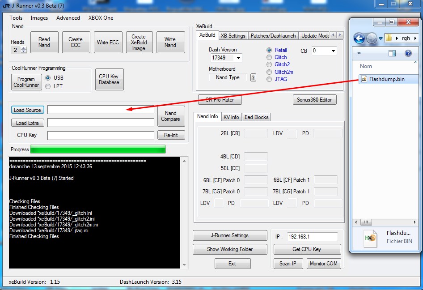Click the Explorer back arrow button
The height and width of the screenshot is (290, 423).
point(359,38)
